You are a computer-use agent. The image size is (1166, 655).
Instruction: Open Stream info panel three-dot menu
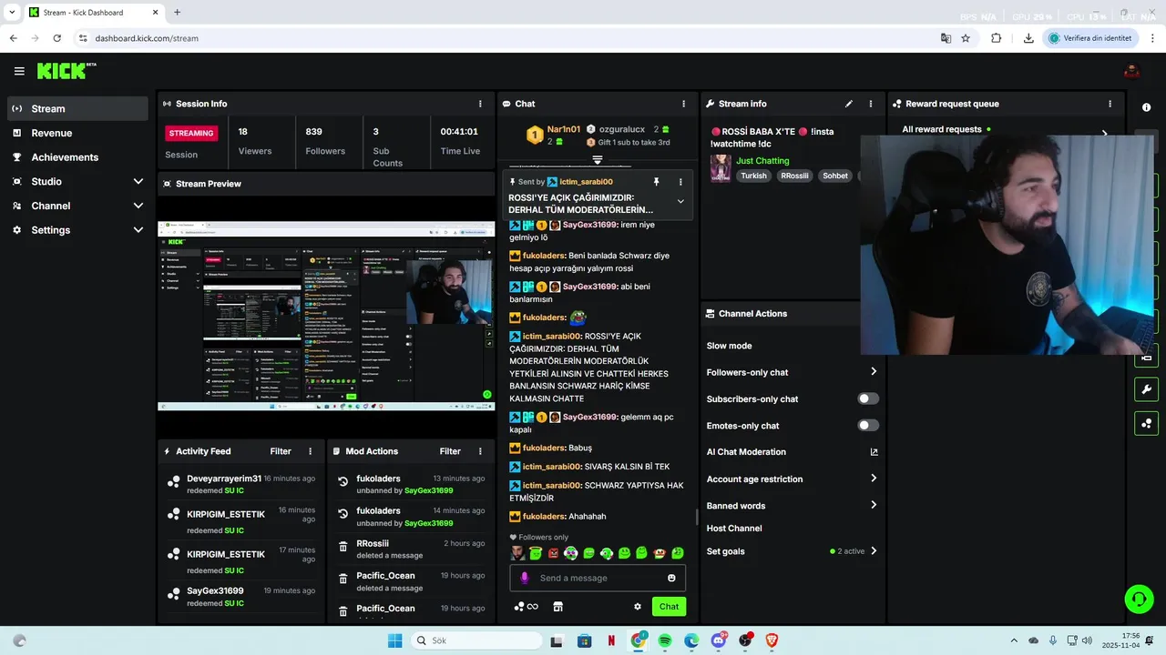point(871,104)
